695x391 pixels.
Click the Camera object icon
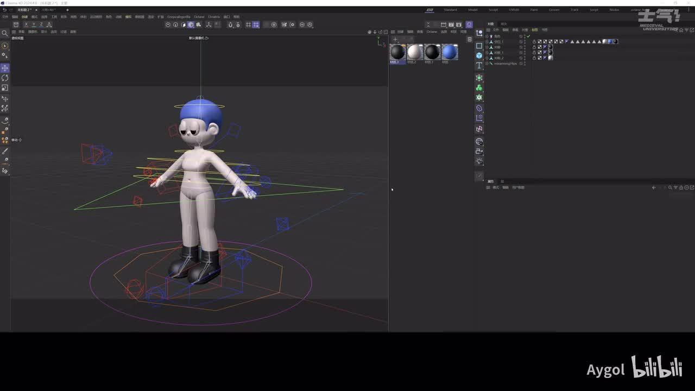[x=479, y=152]
